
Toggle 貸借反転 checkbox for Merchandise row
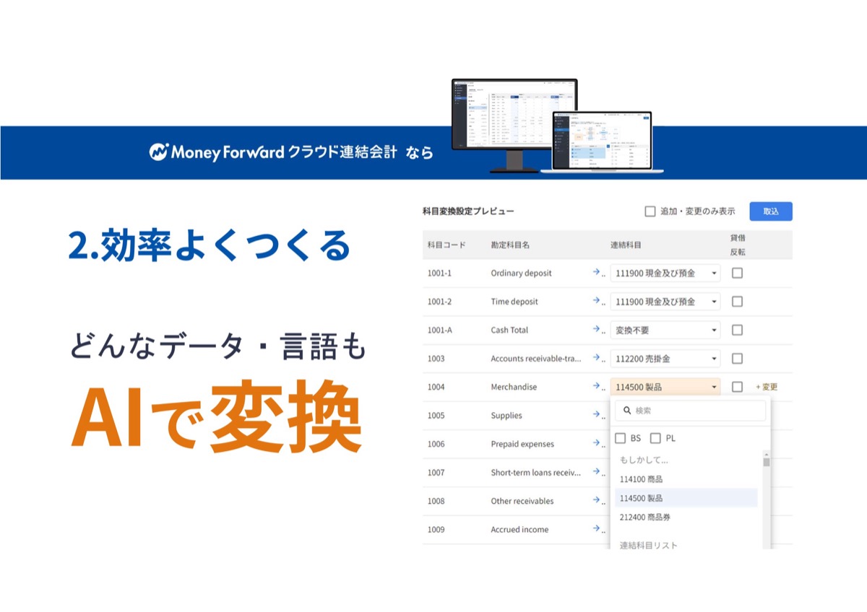[x=737, y=387]
